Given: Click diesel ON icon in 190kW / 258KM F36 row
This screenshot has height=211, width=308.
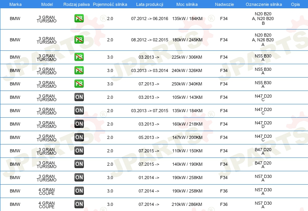Looking at the screenshot, I should coord(79,191).
